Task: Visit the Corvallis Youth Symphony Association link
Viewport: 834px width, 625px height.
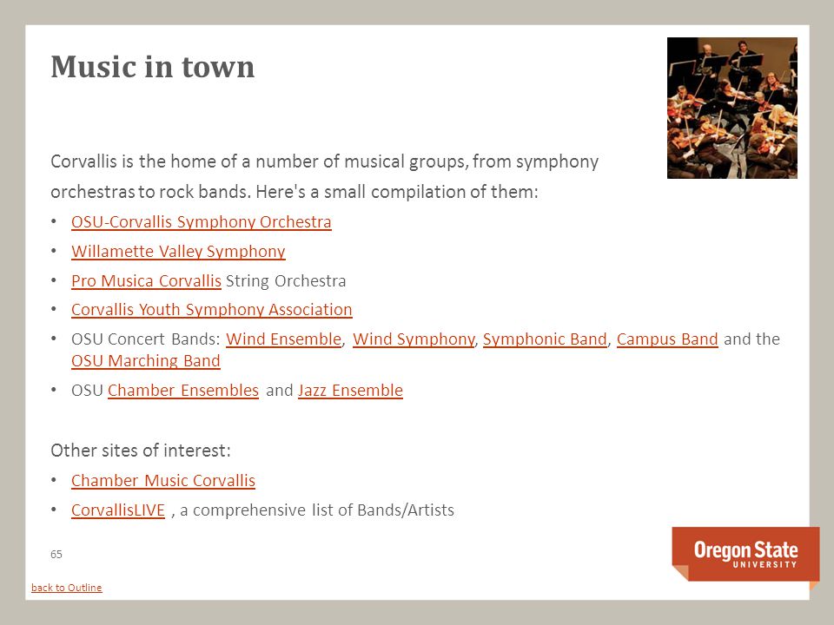Action: point(212,310)
